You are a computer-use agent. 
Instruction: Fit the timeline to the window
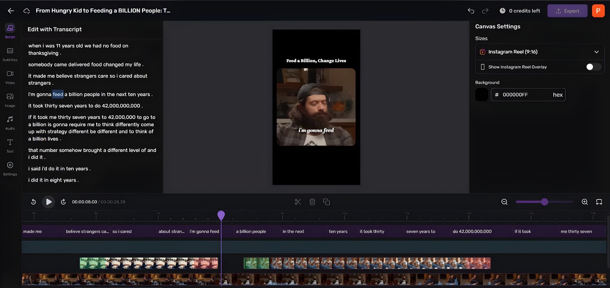pos(599,202)
